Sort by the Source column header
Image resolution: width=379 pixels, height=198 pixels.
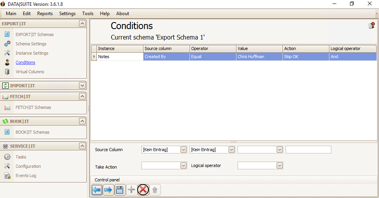[x=166, y=48]
